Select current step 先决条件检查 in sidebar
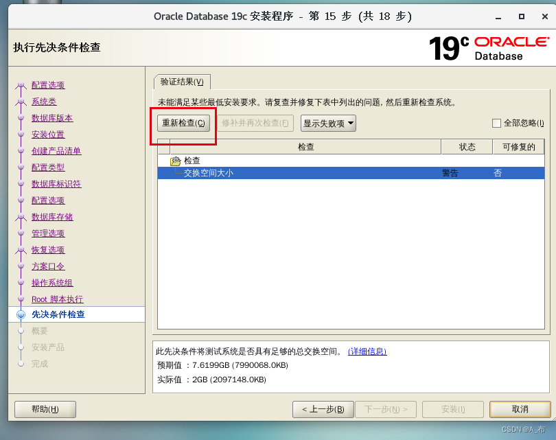Screen dimensions: 556x440 58,314
